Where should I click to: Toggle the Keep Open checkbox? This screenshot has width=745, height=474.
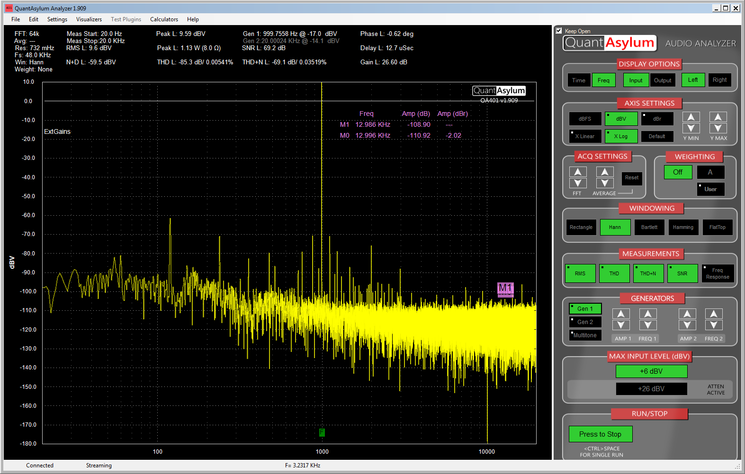559,31
